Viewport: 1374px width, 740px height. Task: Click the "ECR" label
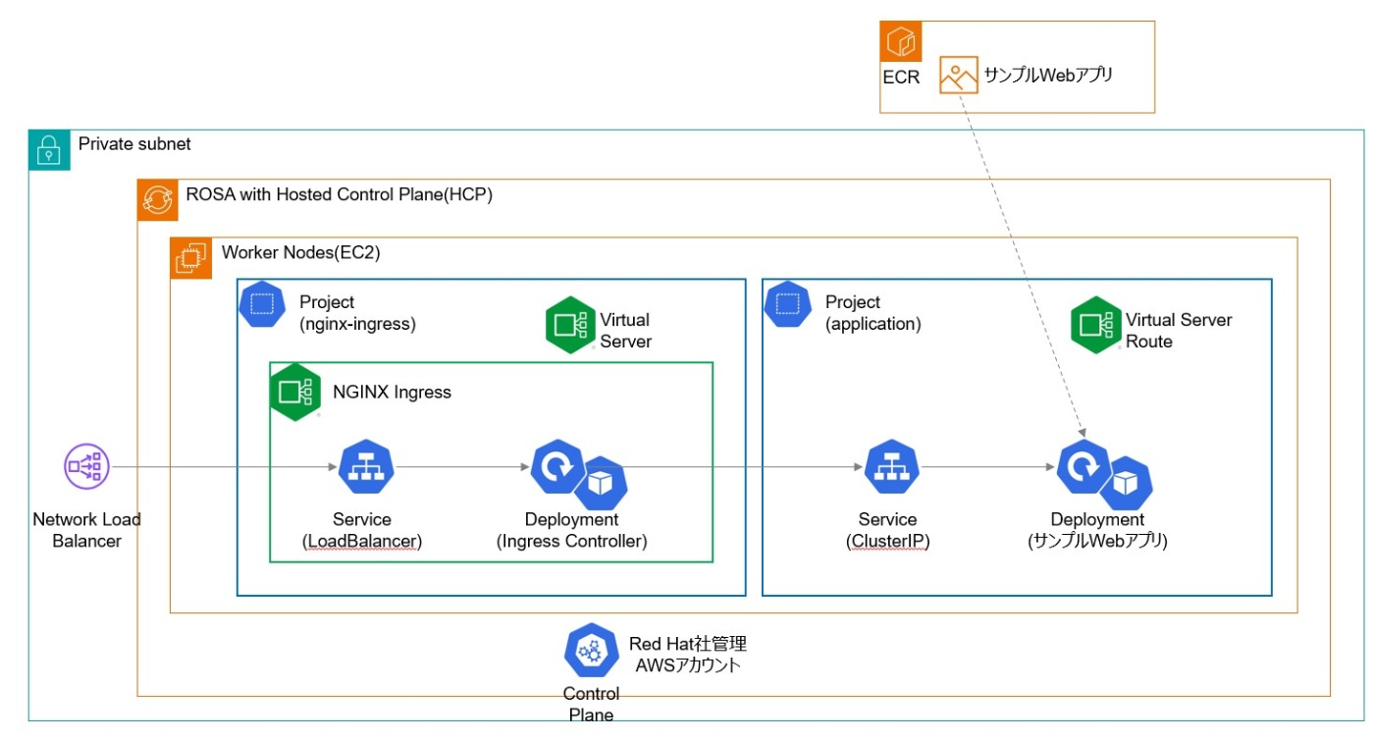901,77
